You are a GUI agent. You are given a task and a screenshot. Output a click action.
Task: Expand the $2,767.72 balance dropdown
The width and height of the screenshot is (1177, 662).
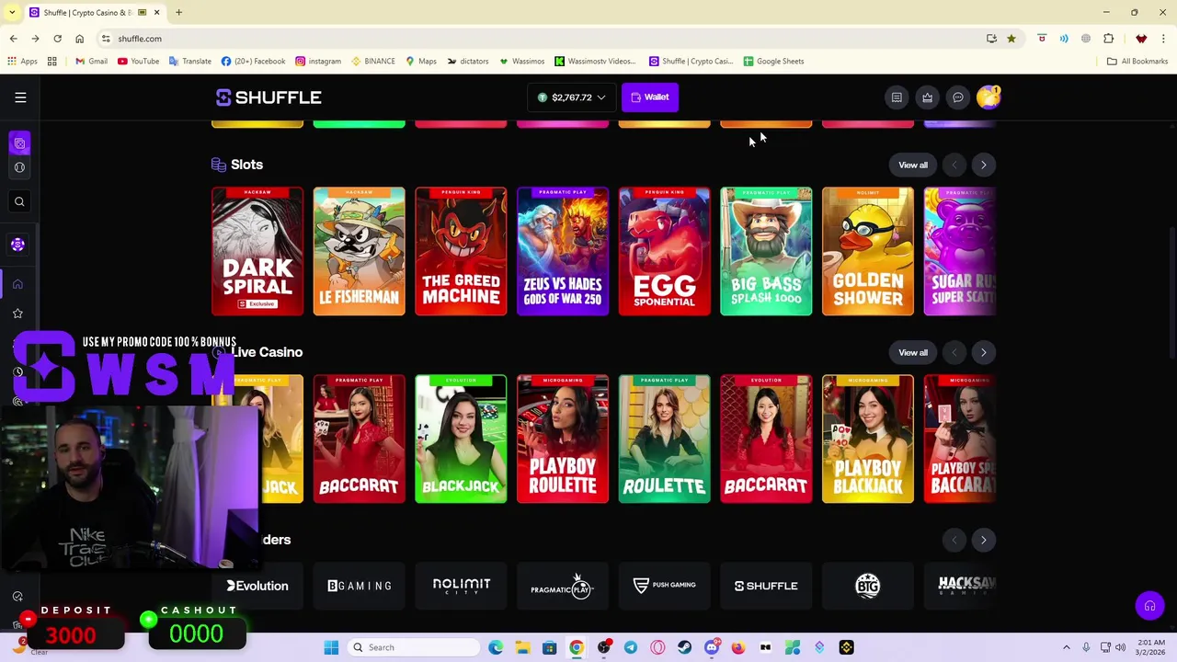pyautogui.click(x=572, y=97)
